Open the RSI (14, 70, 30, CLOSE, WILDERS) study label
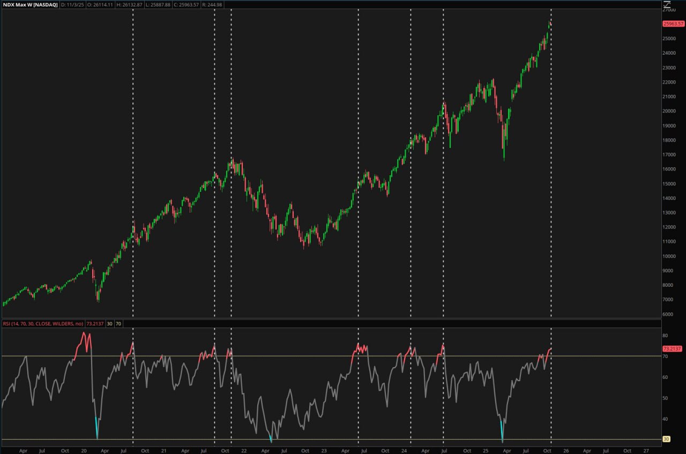 pyautogui.click(x=43, y=324)
